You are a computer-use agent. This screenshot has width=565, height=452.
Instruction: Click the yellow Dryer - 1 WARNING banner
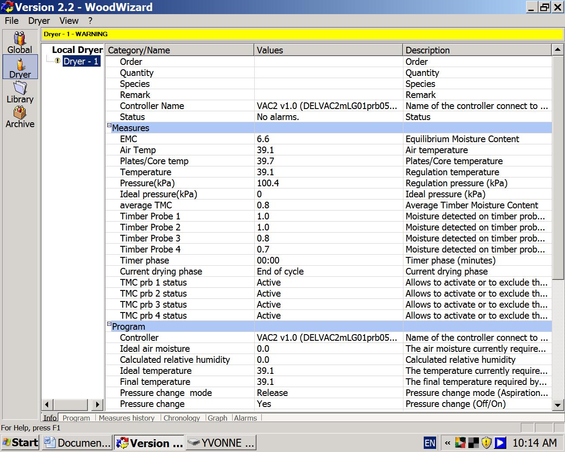click(x=302, y=34)
